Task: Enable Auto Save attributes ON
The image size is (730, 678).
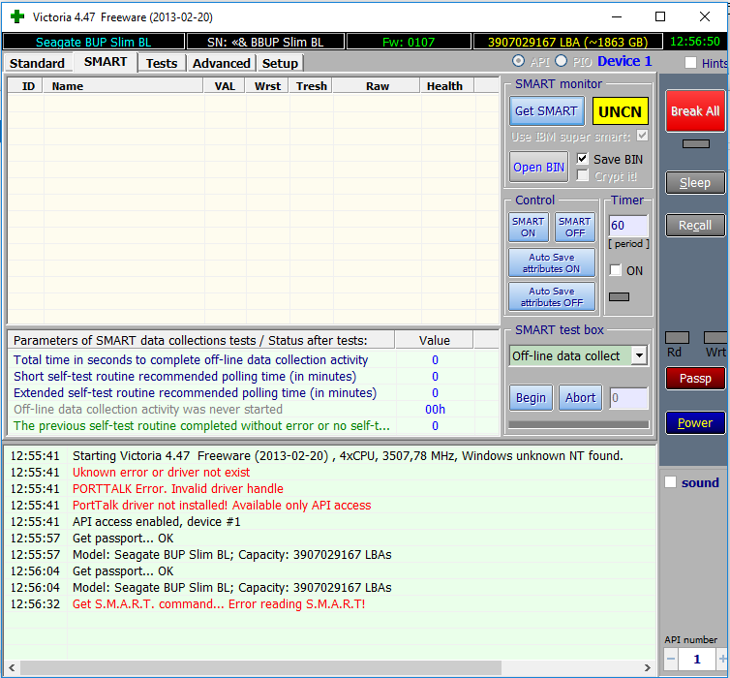Action: point(551,263)
